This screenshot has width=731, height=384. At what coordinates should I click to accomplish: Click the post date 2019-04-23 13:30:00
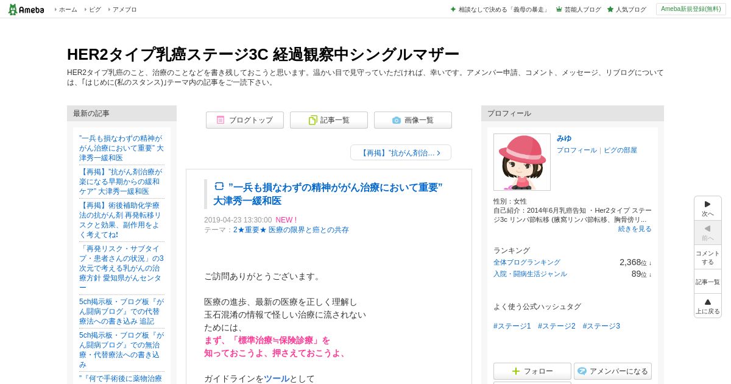pos(238,220)
